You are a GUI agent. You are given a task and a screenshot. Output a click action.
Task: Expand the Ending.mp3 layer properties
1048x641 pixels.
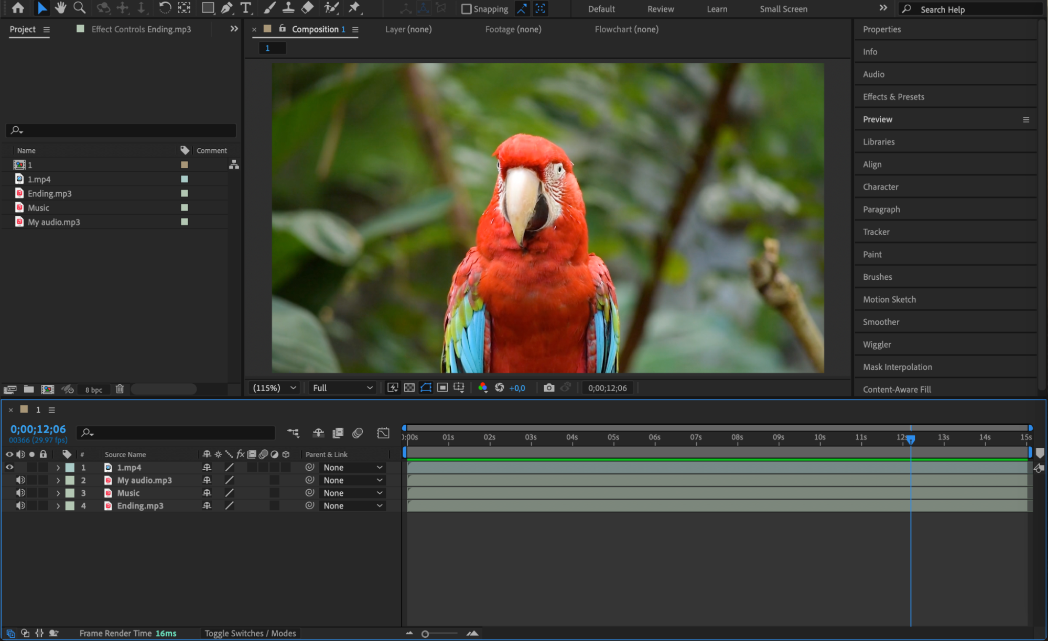pyautogui.click(x=58, y=506)
